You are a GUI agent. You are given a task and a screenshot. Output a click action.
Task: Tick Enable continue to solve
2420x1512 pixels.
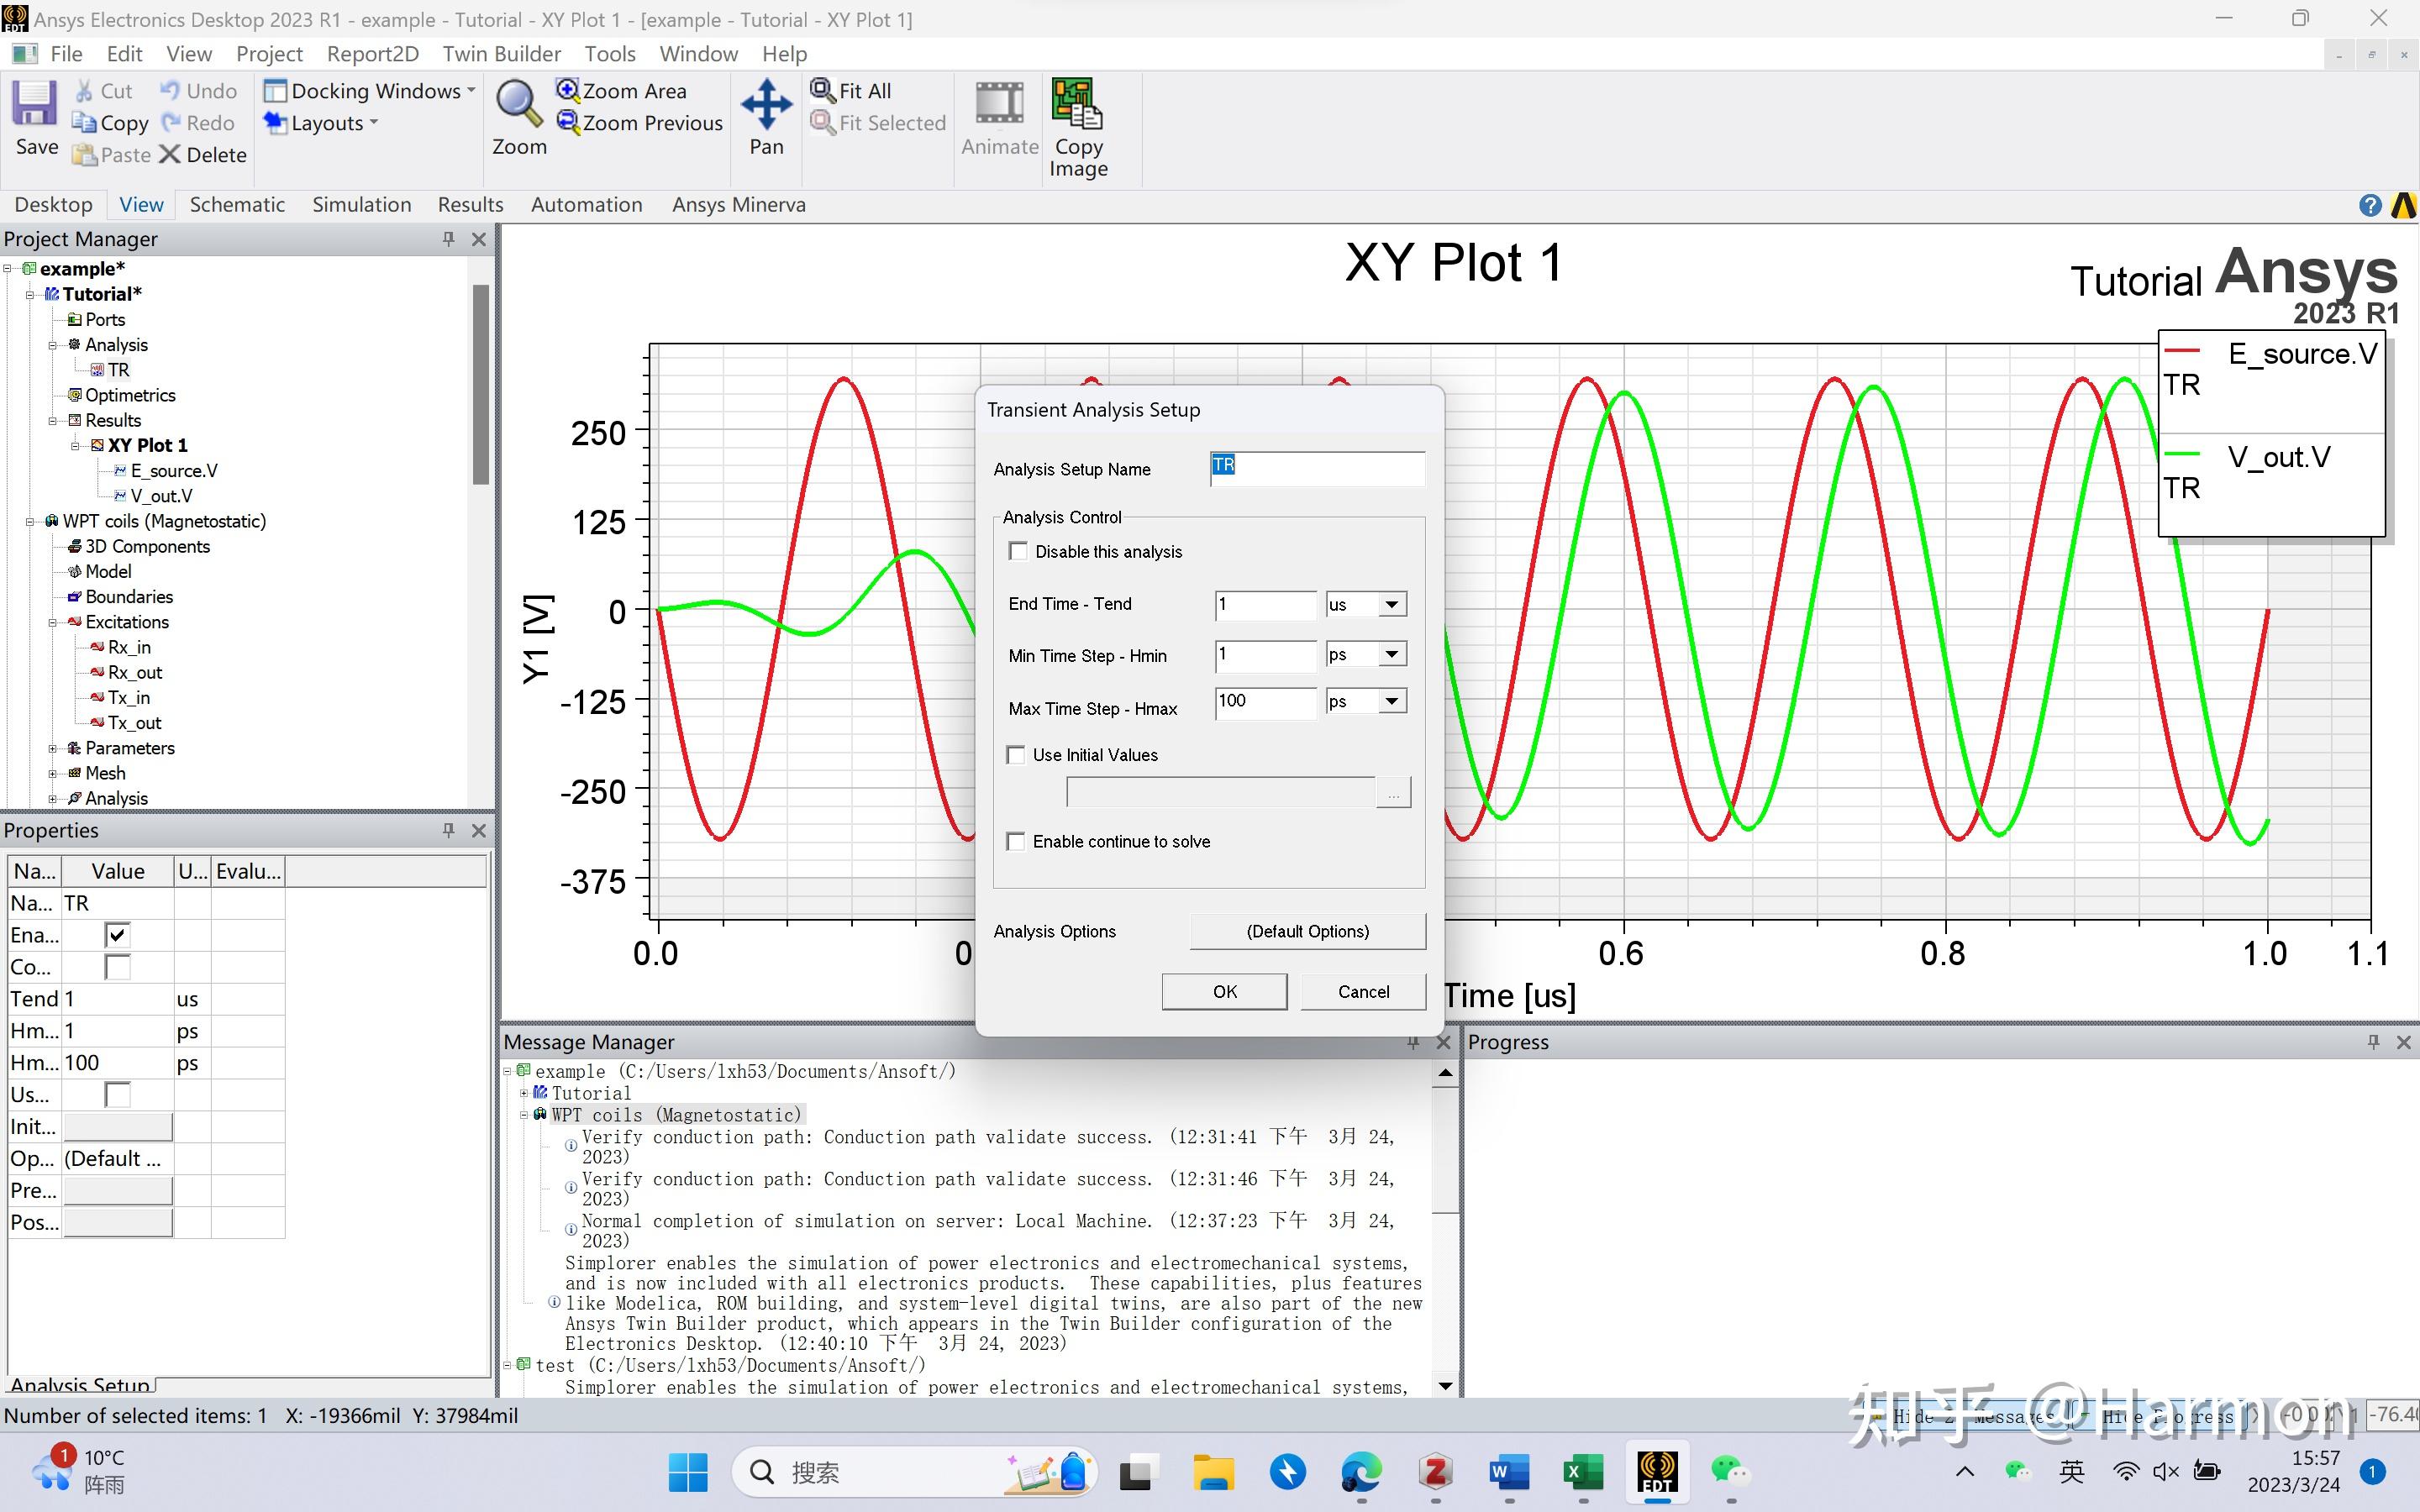coord(1016,842)
